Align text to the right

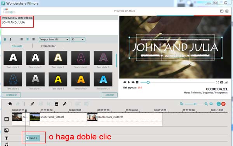[x=33, y=39]
